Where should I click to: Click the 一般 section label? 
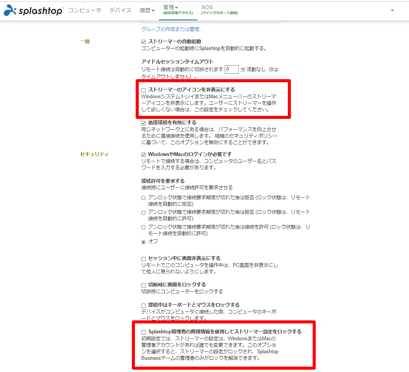click(85, 41)
